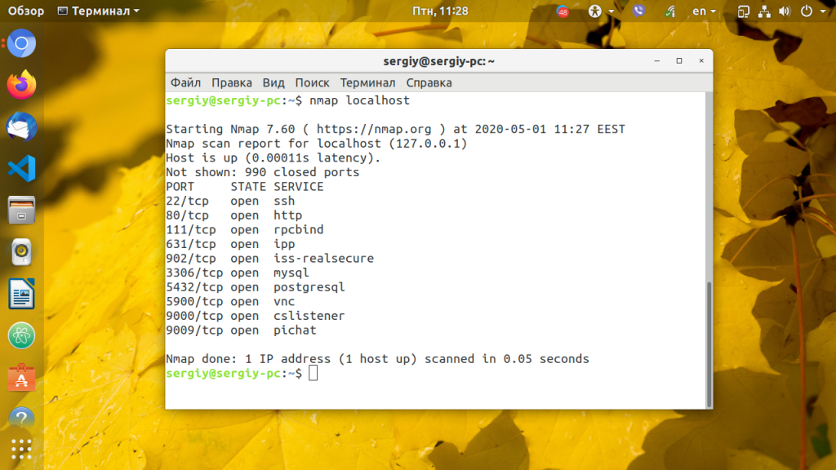Screen dimensions: 836x470
Task: Open Ubuntu Software store
Action: coord(22,378)
